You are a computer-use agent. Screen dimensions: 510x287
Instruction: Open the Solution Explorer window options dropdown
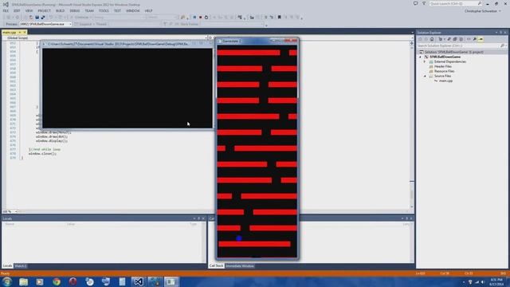[x=496, y=33]
